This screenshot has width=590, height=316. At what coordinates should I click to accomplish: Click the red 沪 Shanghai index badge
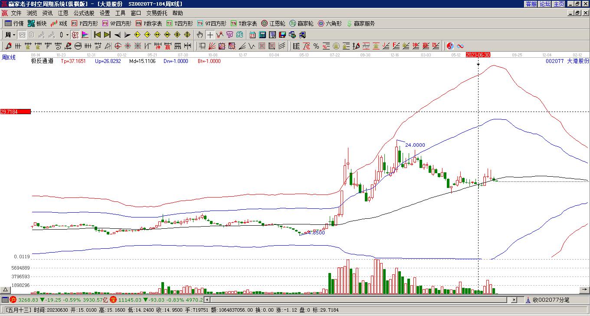(13, 300)
